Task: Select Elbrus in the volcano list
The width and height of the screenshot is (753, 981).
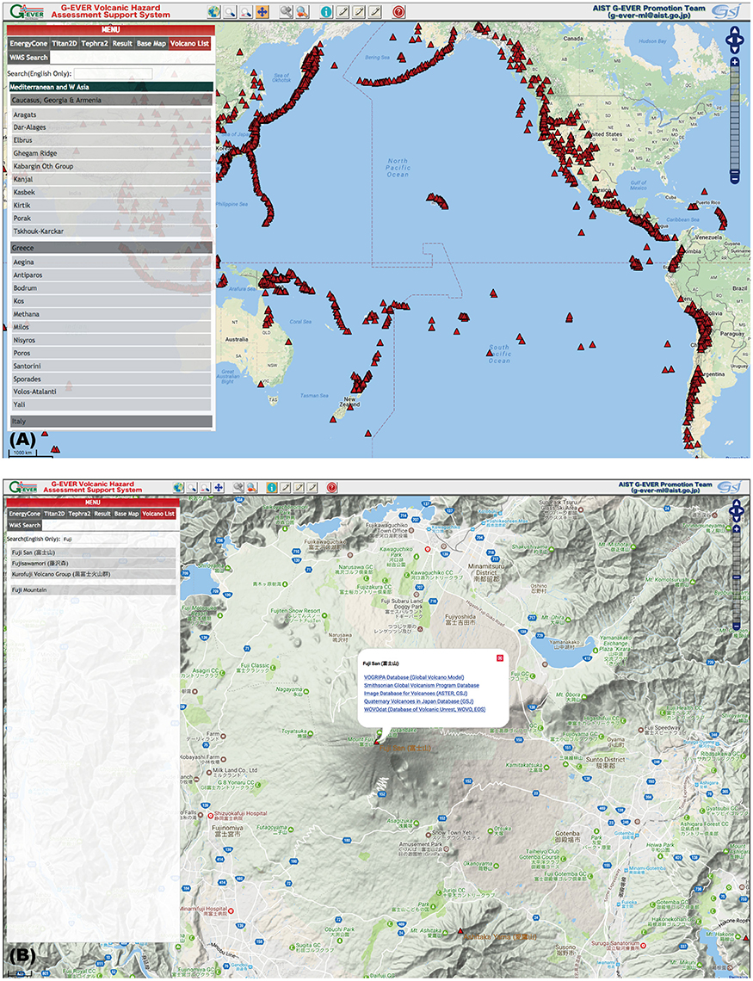Action: pos(111,140)
